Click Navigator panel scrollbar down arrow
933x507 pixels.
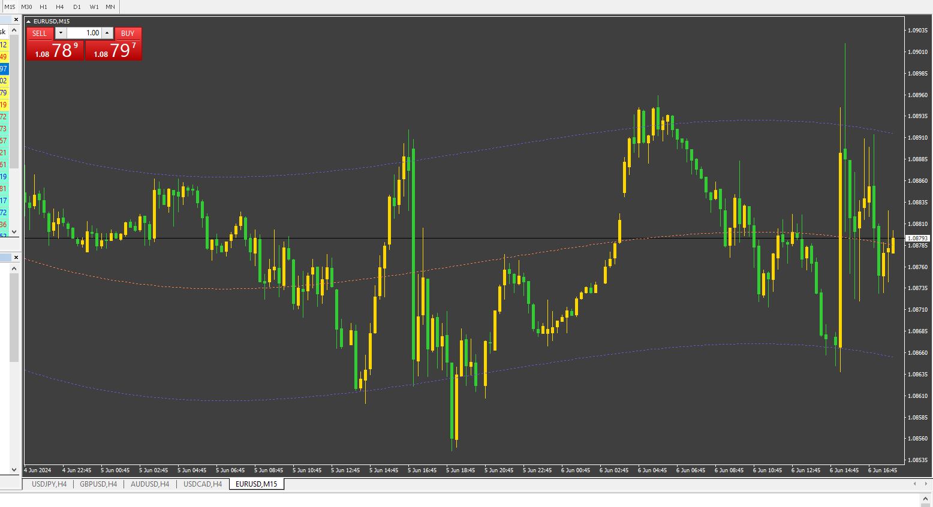point(15,469)
